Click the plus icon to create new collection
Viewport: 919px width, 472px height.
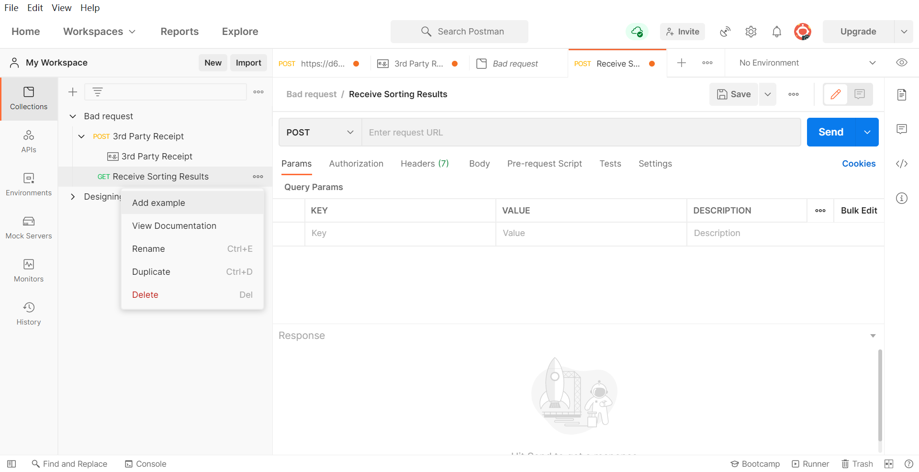coord(73,92)
